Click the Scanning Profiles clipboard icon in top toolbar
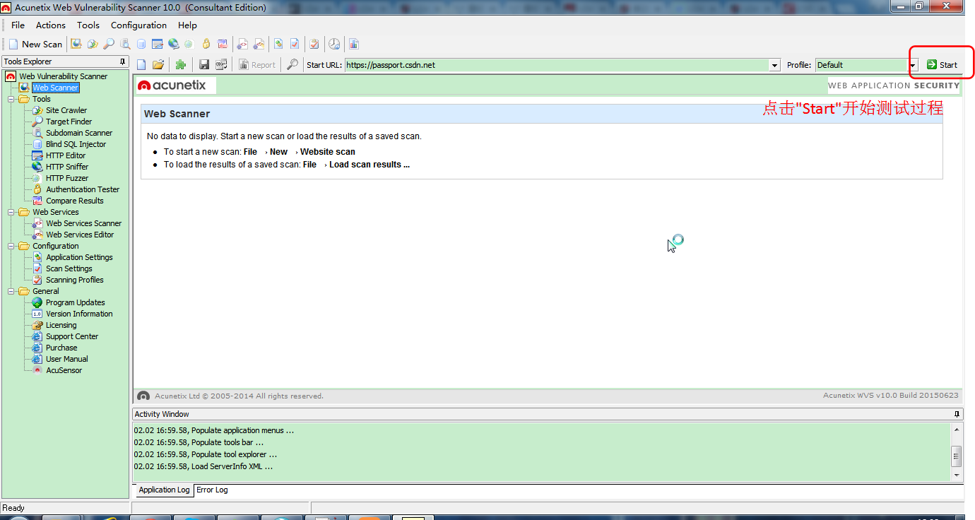The height and width of the screenshot is (520, 975). pyautogui.click(x=314, y=44)
